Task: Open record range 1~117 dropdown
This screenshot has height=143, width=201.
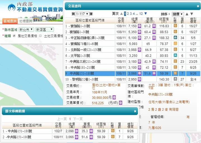Action: tap(82, 14)
